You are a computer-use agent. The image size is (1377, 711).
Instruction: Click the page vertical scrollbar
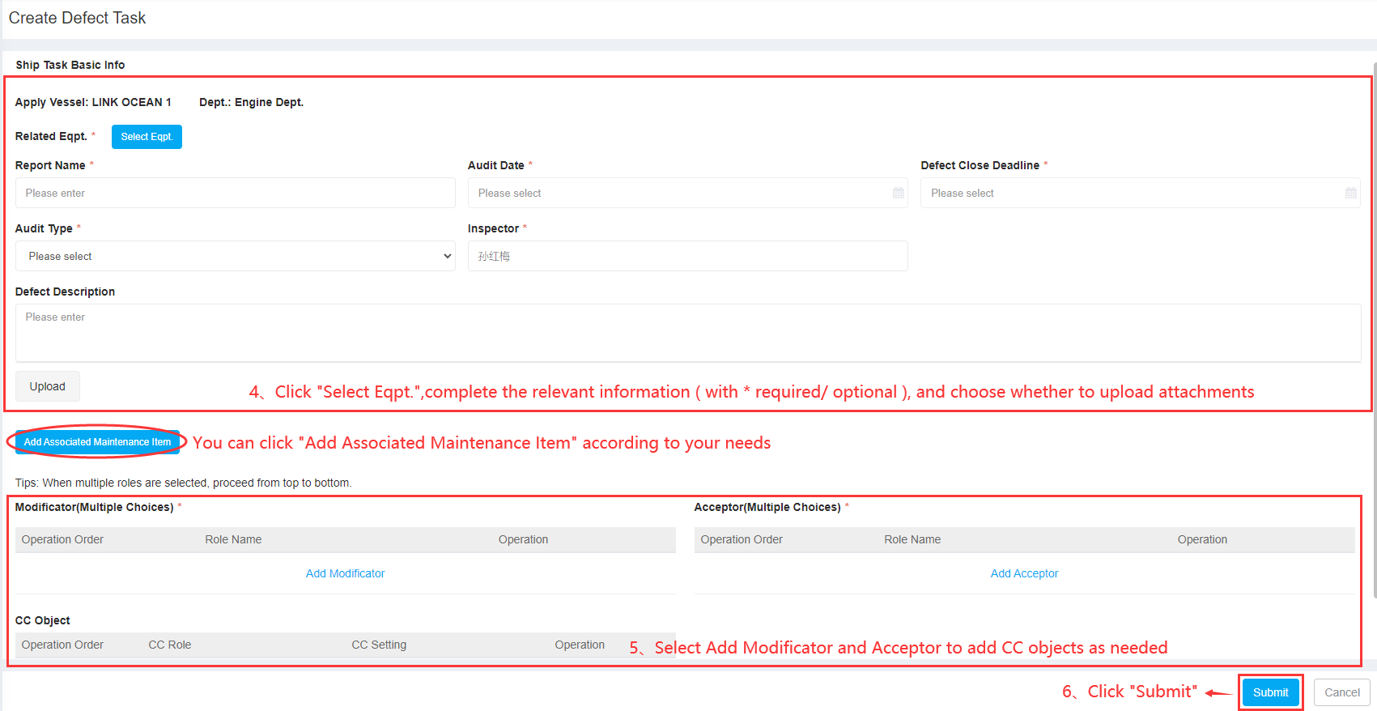(1374, 332)
